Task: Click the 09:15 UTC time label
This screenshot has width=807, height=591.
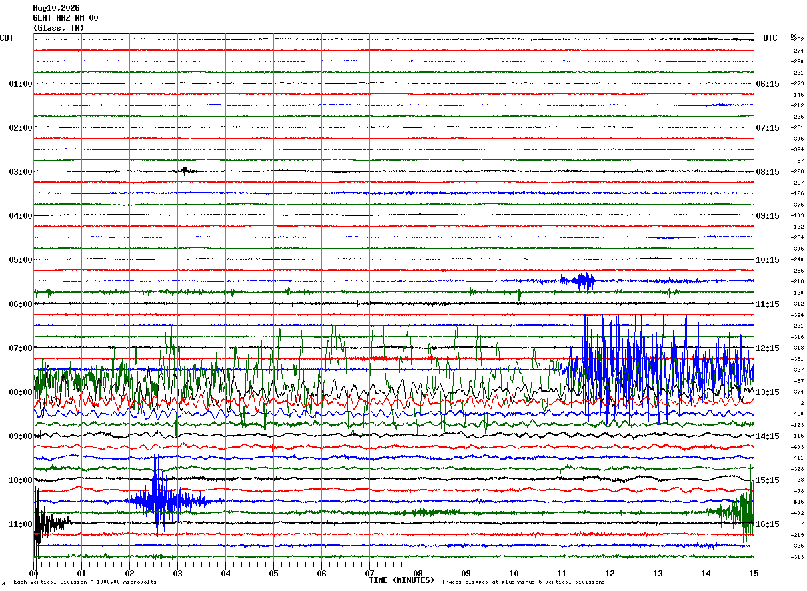Action: (768, 216)
